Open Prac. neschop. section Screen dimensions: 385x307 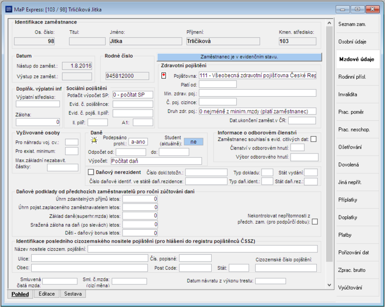point(357,129)
